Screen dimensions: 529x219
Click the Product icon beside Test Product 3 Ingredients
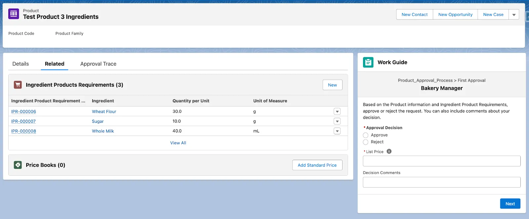[x=14, y=14]
